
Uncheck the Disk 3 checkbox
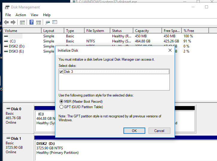(61, 72)
